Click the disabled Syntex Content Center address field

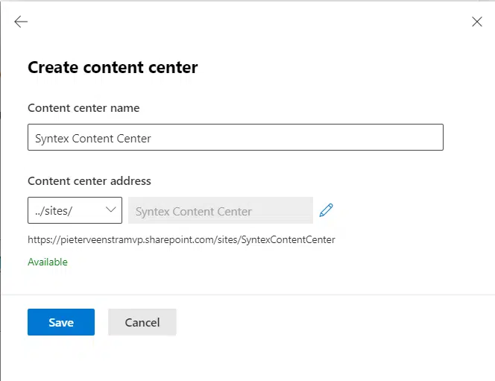pos(221,210)
